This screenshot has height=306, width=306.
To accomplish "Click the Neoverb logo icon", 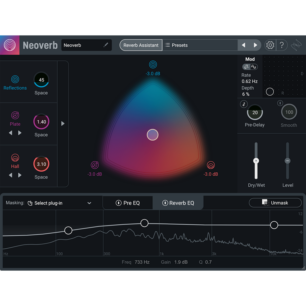I will pos(10,45).
